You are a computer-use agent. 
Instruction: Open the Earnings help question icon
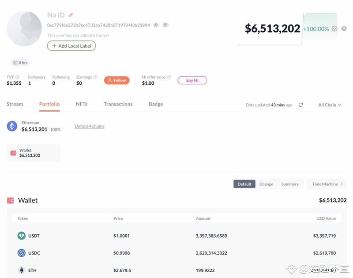coord(95,77)
